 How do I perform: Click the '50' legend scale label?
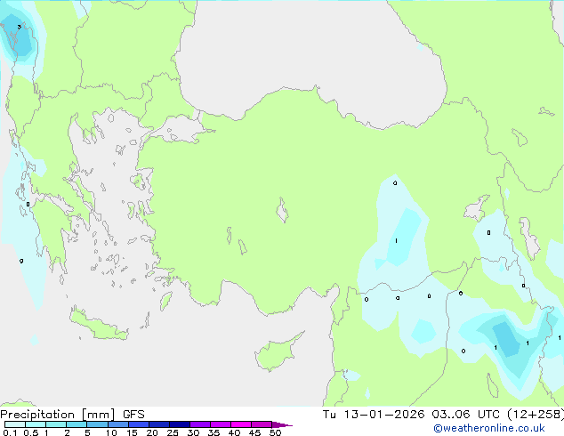coord(275,432)
